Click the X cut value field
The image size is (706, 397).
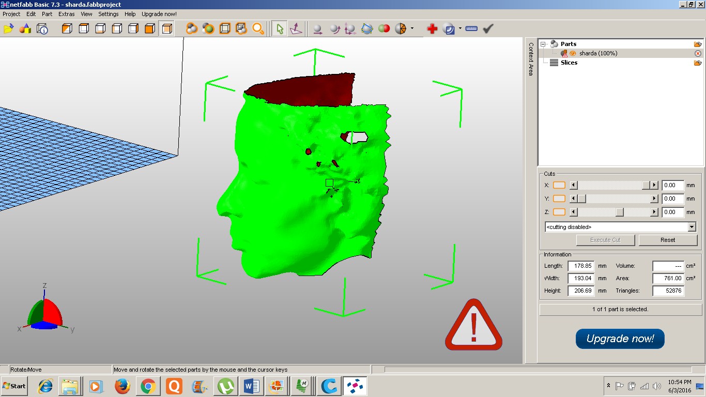[673, 185]
